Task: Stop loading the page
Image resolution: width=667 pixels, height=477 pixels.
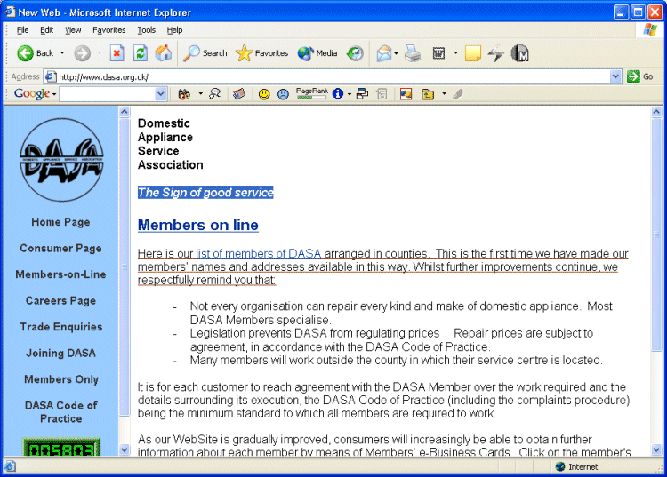Action: tap(117, 53)
